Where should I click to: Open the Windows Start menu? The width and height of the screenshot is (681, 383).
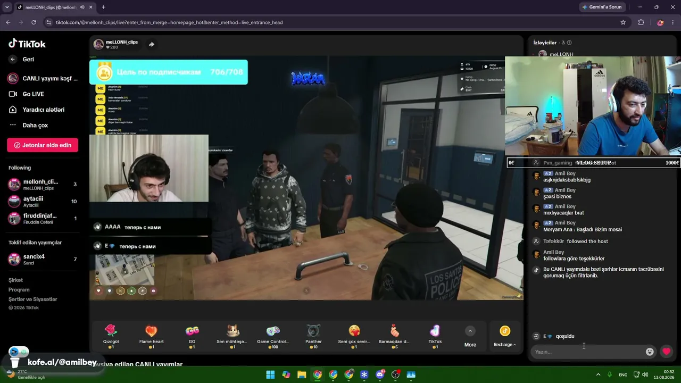(270, 374)
